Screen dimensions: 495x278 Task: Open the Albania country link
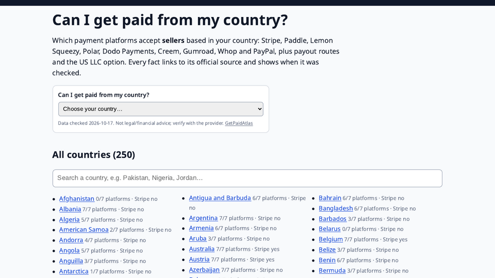70,210
